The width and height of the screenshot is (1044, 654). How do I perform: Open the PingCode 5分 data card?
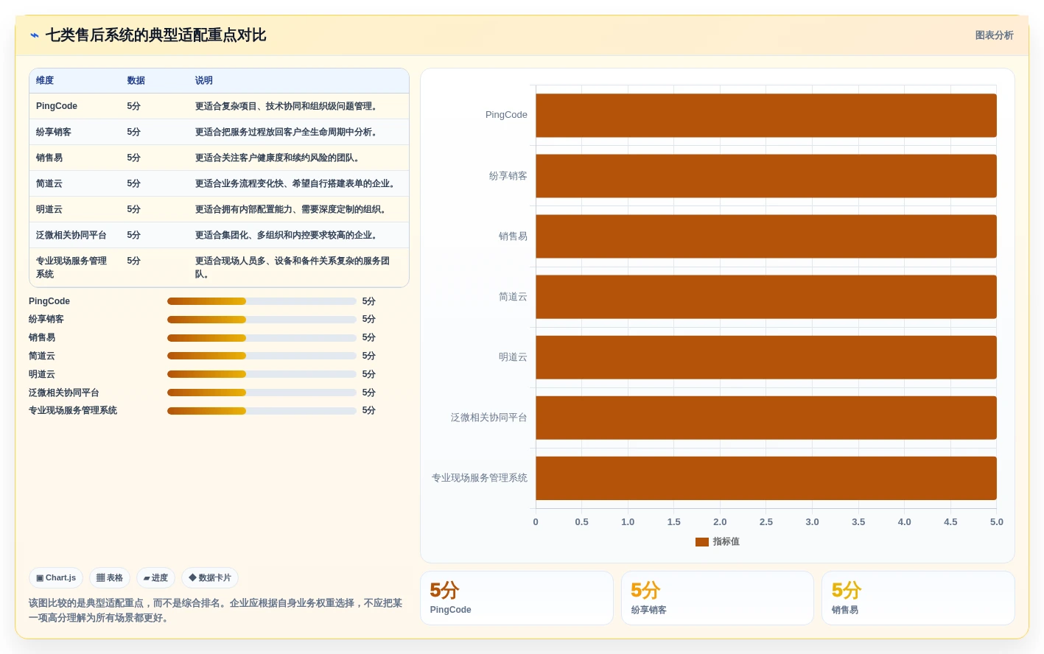(x=516, y=598)
